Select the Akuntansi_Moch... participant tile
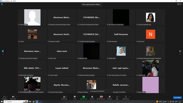The height and width of the screenshot is (103, 183). tap(62, 17)
